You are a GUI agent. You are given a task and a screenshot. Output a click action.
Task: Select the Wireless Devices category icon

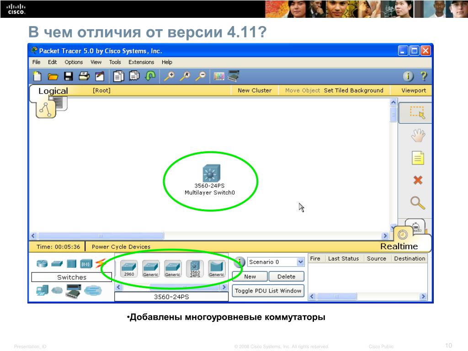(86, 264)
